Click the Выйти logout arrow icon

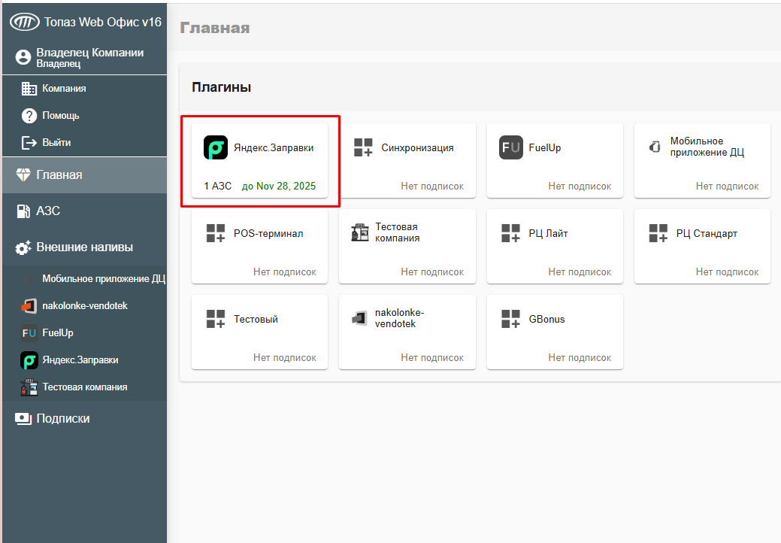tap(29, 142)
